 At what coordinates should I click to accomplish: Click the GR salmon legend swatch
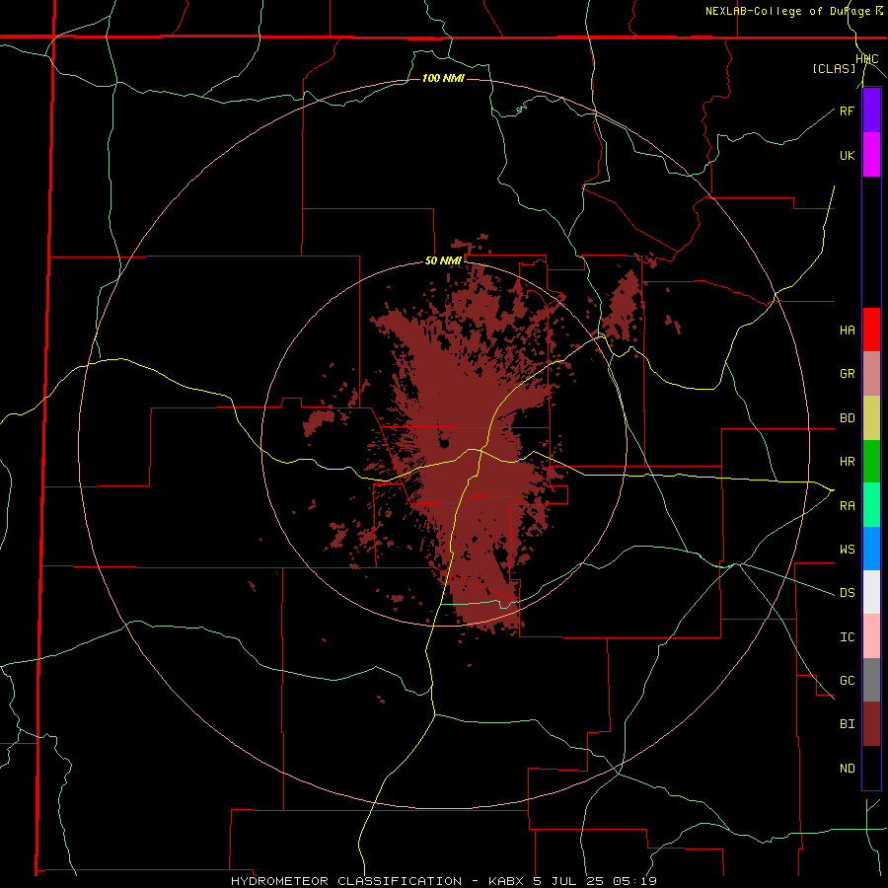[x=871, y=374]
